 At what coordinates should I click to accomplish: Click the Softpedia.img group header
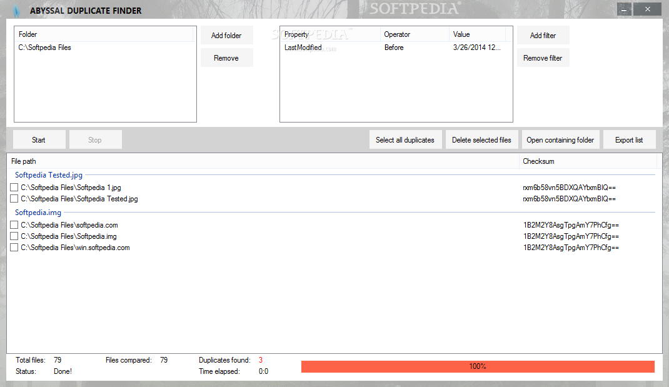[38, 213]
